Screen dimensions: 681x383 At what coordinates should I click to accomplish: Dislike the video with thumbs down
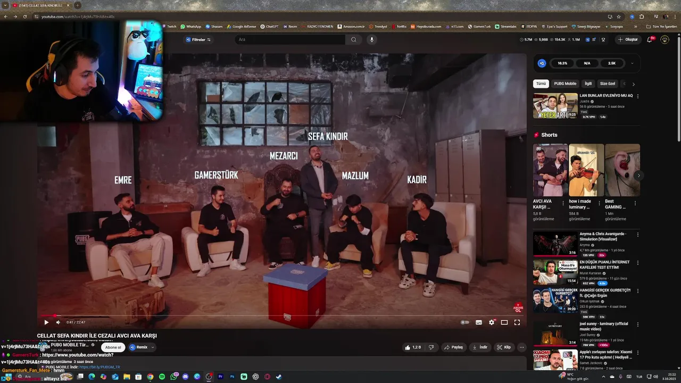coord(431,347)
